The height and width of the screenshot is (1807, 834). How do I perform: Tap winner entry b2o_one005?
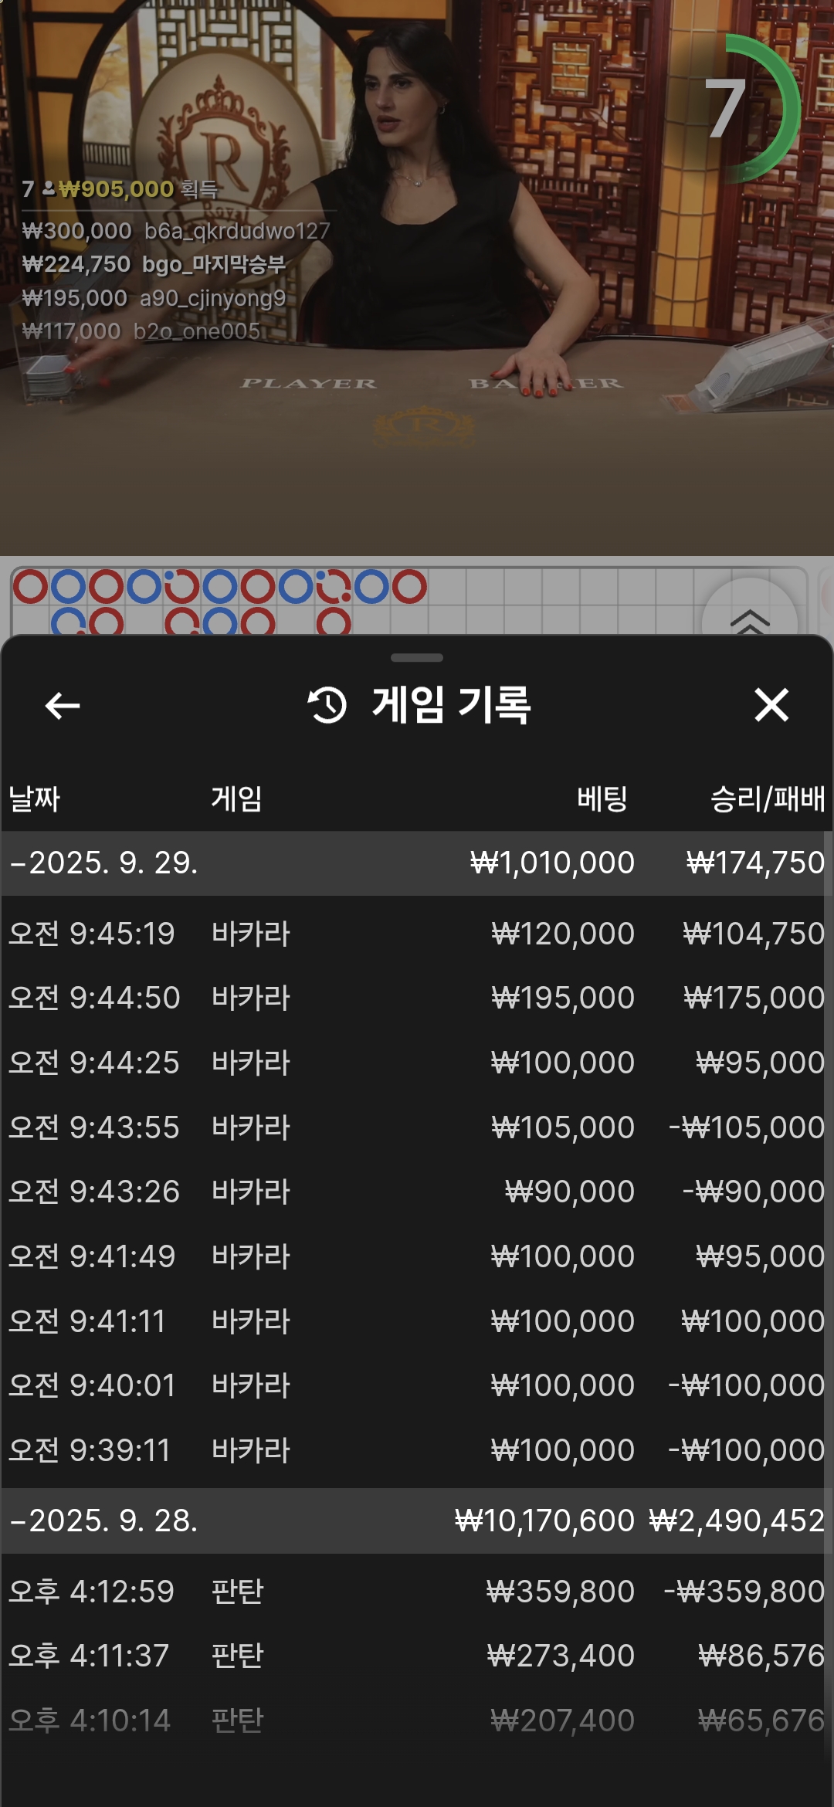pos(141,331)
